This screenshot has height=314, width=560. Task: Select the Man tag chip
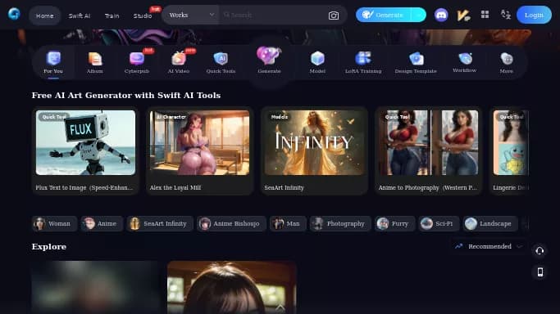click(x=288, y=223)
